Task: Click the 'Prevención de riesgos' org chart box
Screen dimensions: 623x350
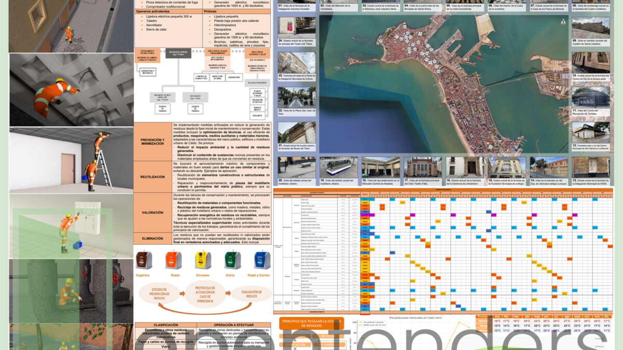Action: (258, 101)
